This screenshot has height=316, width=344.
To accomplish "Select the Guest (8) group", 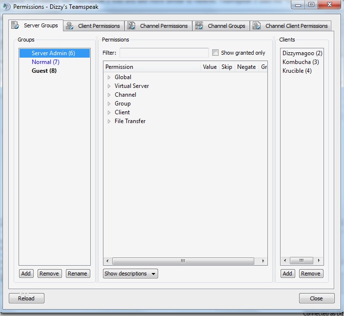I will pos(55,71).
